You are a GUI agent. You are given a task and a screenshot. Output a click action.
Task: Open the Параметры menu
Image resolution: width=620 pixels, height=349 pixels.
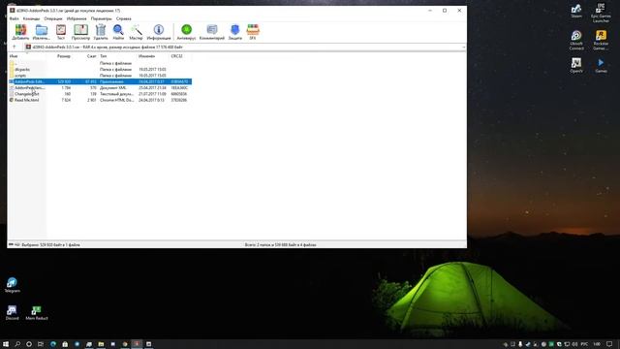[101, 18]
